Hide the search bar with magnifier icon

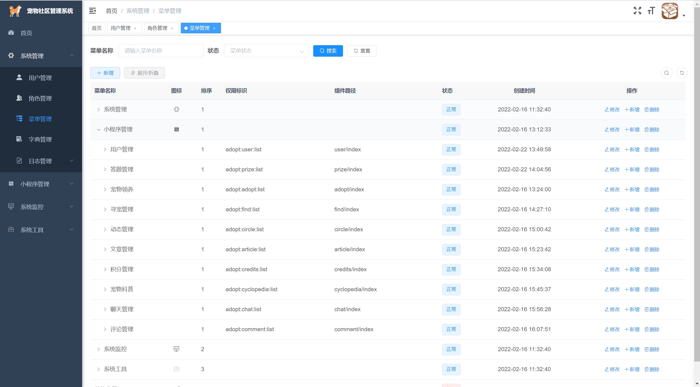point(667,73)
